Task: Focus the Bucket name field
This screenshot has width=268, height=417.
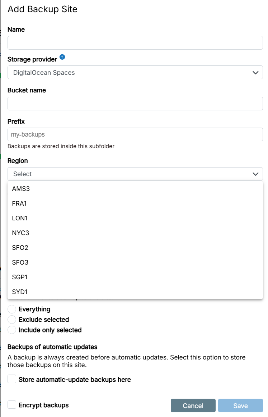Action: tap(135, 104)
